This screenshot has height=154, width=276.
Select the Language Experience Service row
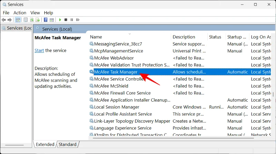pyautogui.click(x=180, y=128)
